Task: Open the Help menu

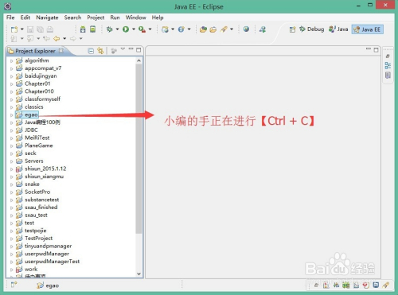Action: click(158, 17)
